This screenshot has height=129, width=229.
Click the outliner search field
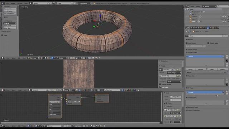pos(223,6)
